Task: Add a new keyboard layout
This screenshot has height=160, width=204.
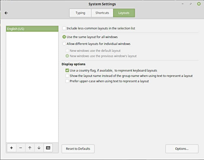Action: tap(11, 148)
